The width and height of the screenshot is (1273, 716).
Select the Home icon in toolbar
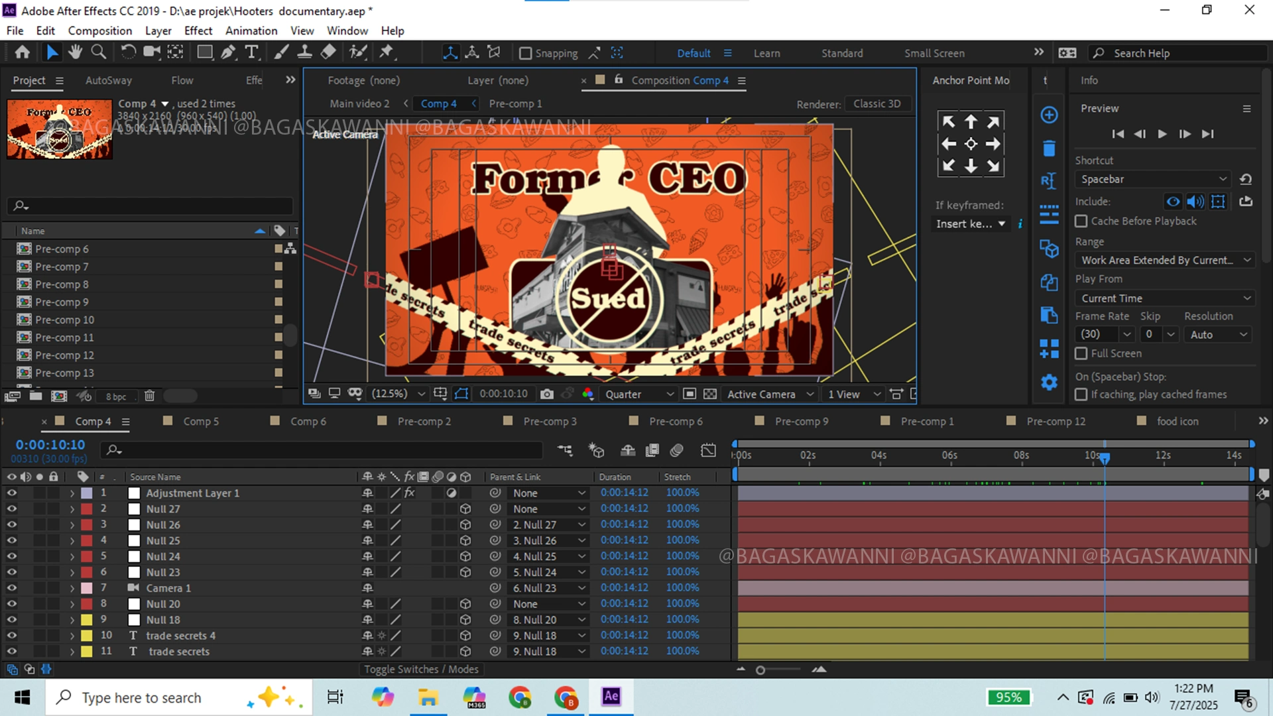(23, 52)
